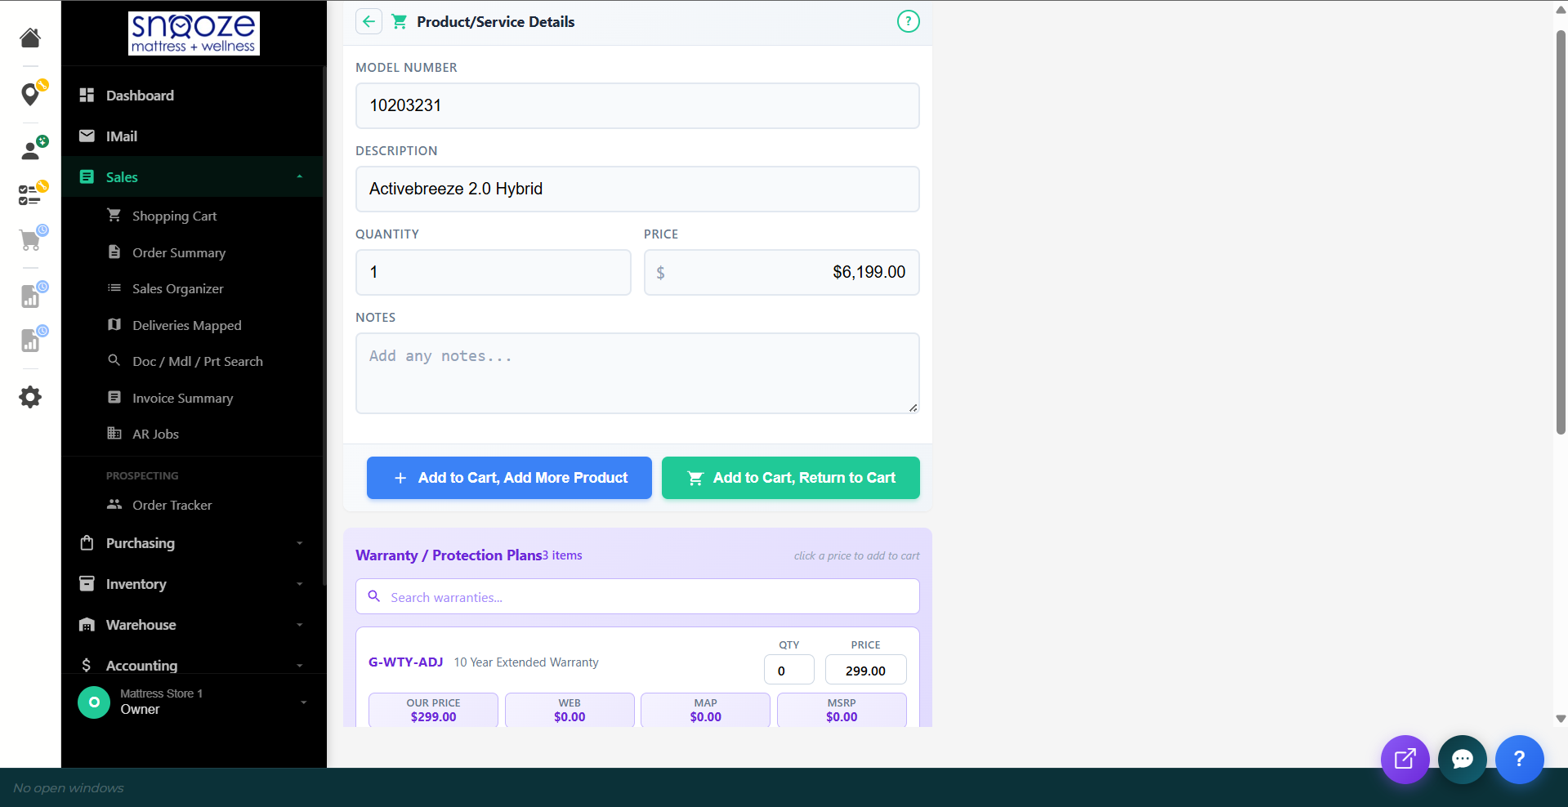Click the scrollbar down arrow
1568x807 pixels.
(1561, 719)
